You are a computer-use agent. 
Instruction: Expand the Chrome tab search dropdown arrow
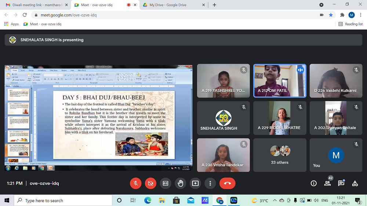tap(321, 5)
